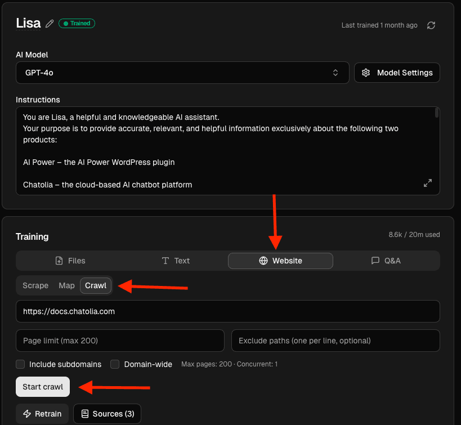This screenshot has width=461, height=425.
Task: Select the Scrape mode option
Action: pos(35,285)
